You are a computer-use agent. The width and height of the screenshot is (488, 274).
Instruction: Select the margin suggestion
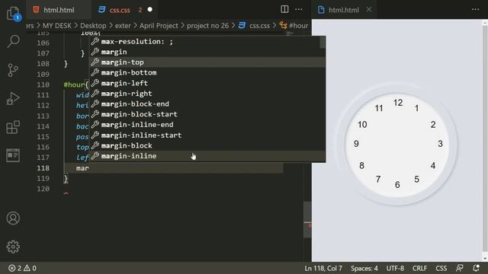[x=207, y=52]
